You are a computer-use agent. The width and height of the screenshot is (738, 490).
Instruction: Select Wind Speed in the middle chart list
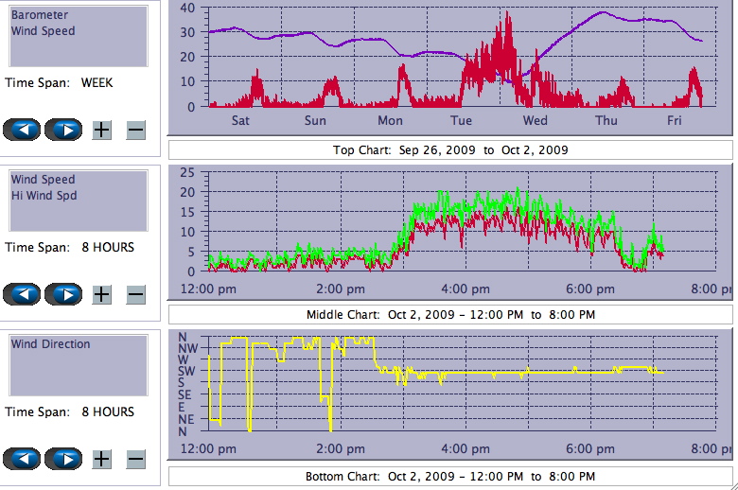tap(43, 180)
